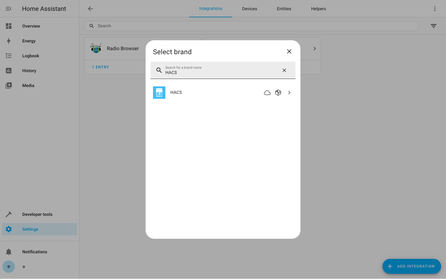The width and height of the screenshot is (446, 279).
Task: Open the filter integrations icon
Action: point(433,26)
